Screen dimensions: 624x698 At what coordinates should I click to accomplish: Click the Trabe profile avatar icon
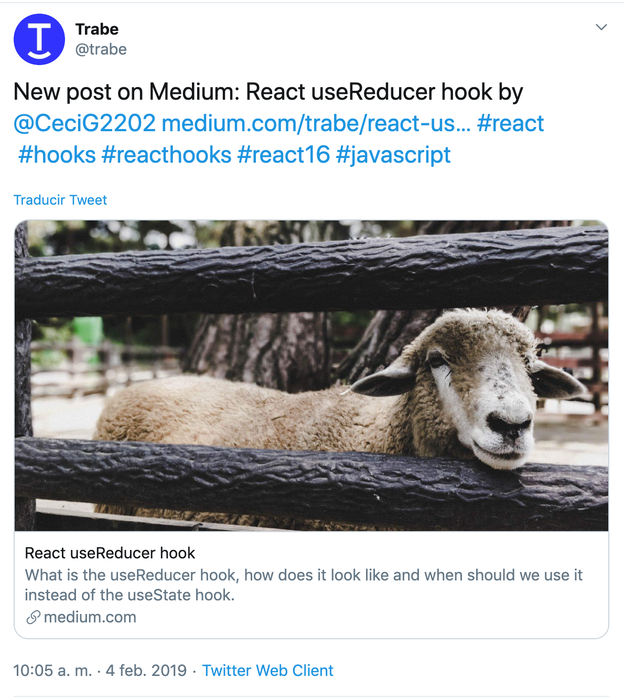click(39, 39)
